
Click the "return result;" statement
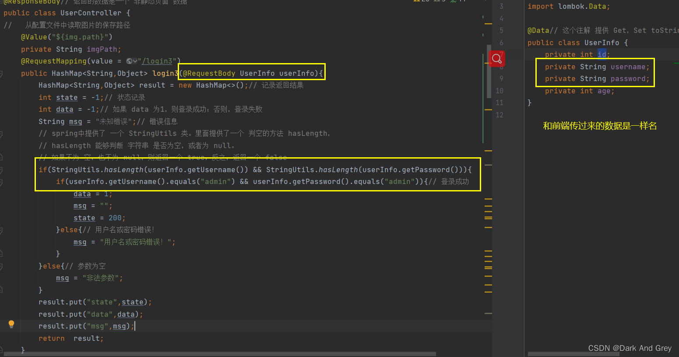click(71, 339)
